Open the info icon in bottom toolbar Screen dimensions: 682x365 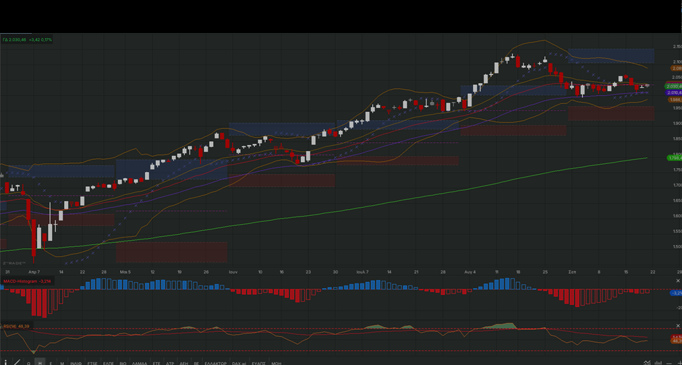[5, 362]
